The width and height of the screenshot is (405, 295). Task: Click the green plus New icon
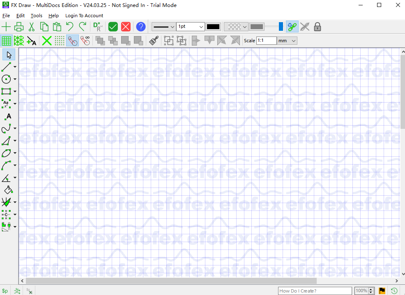[x=6, y=27]
